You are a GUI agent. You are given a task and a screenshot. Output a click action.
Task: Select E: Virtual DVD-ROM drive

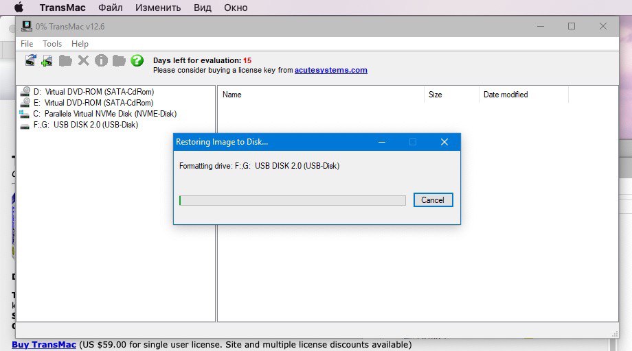(x=93, y=103)
